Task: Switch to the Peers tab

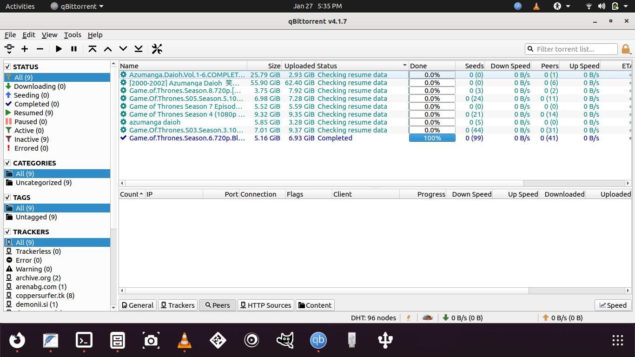Action: click(218, 305)
